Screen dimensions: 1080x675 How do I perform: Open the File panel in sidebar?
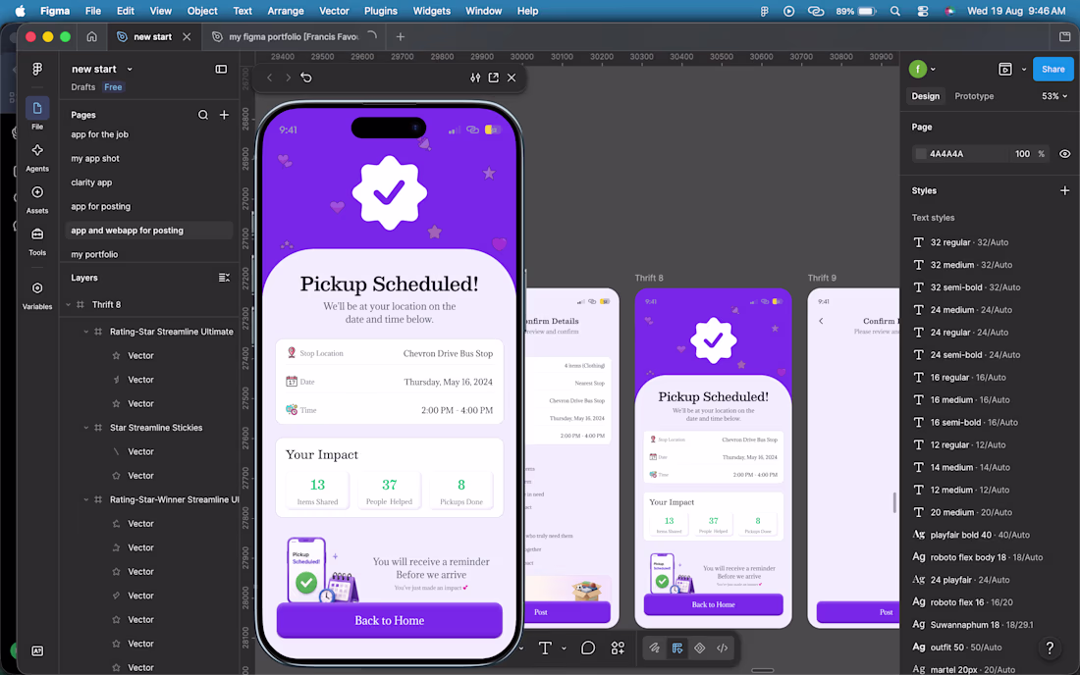37,114
